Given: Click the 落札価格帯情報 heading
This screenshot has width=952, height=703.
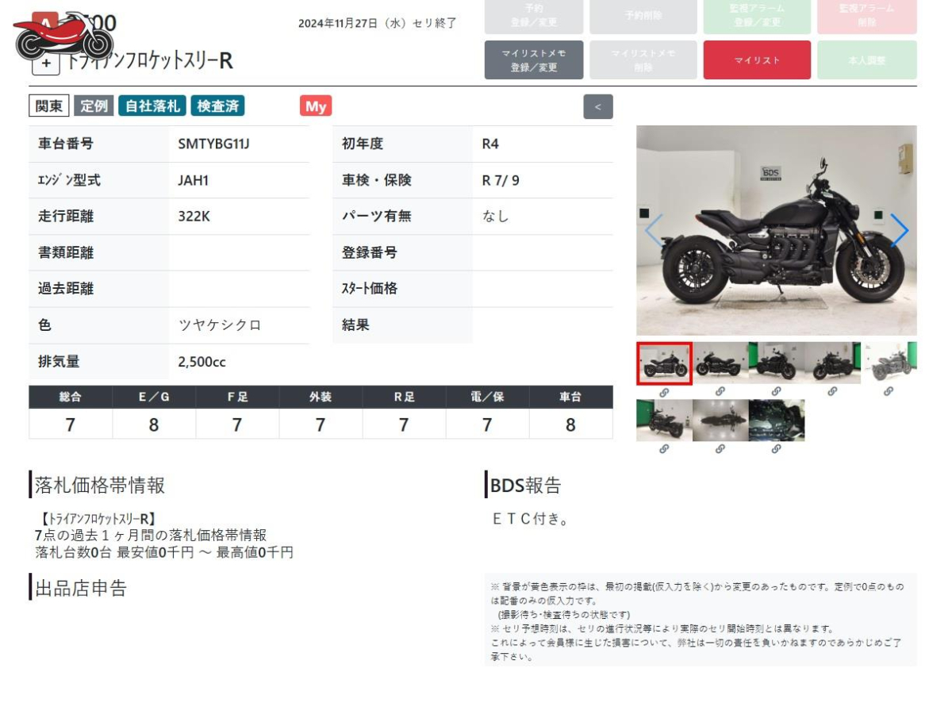Looking at the screenshot, I should pyautogui.click(x=100, y=485).
